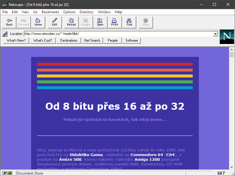235x176 pixels.
Task: Click the Netscape N logo
Action: point(227,37)
